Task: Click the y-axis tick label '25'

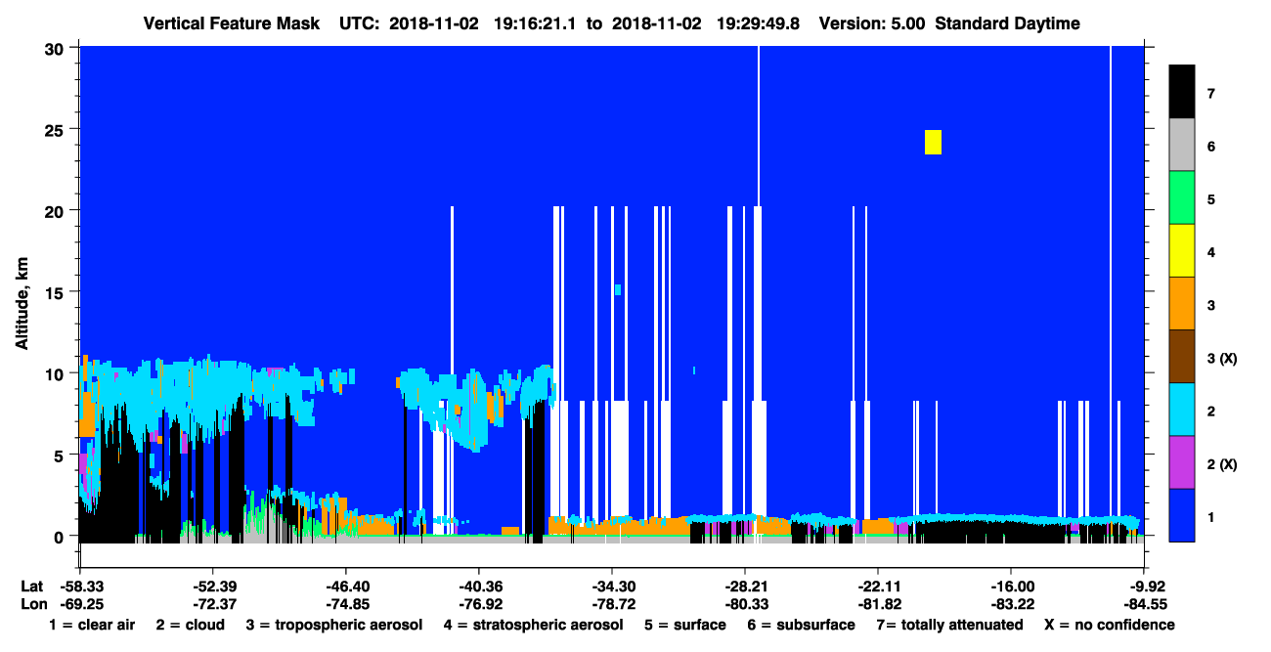Action: [x=57, y=129]
